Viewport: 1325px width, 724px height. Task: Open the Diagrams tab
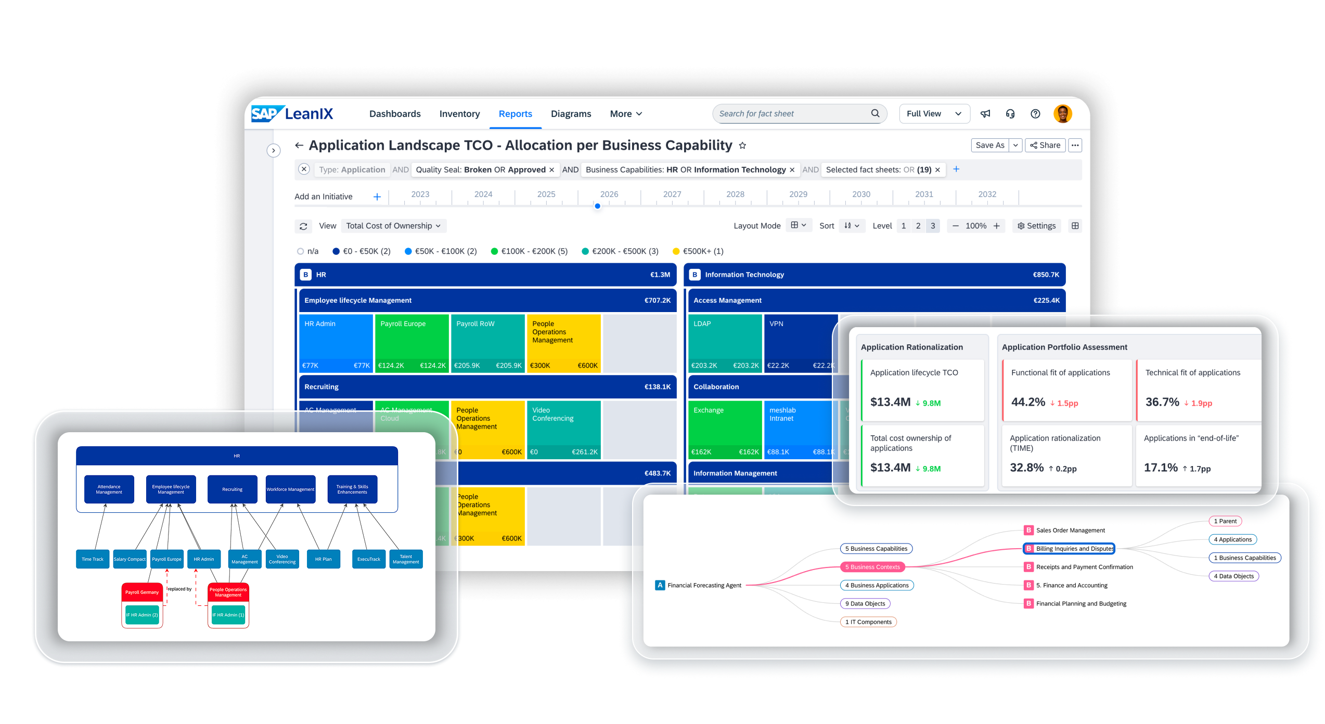click(571, 114)
